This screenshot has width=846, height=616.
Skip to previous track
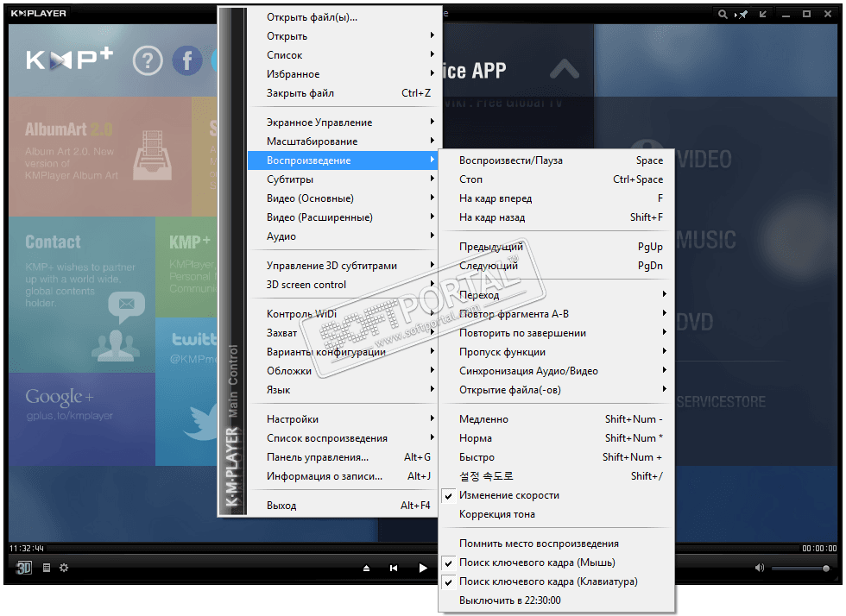point(394,568)
